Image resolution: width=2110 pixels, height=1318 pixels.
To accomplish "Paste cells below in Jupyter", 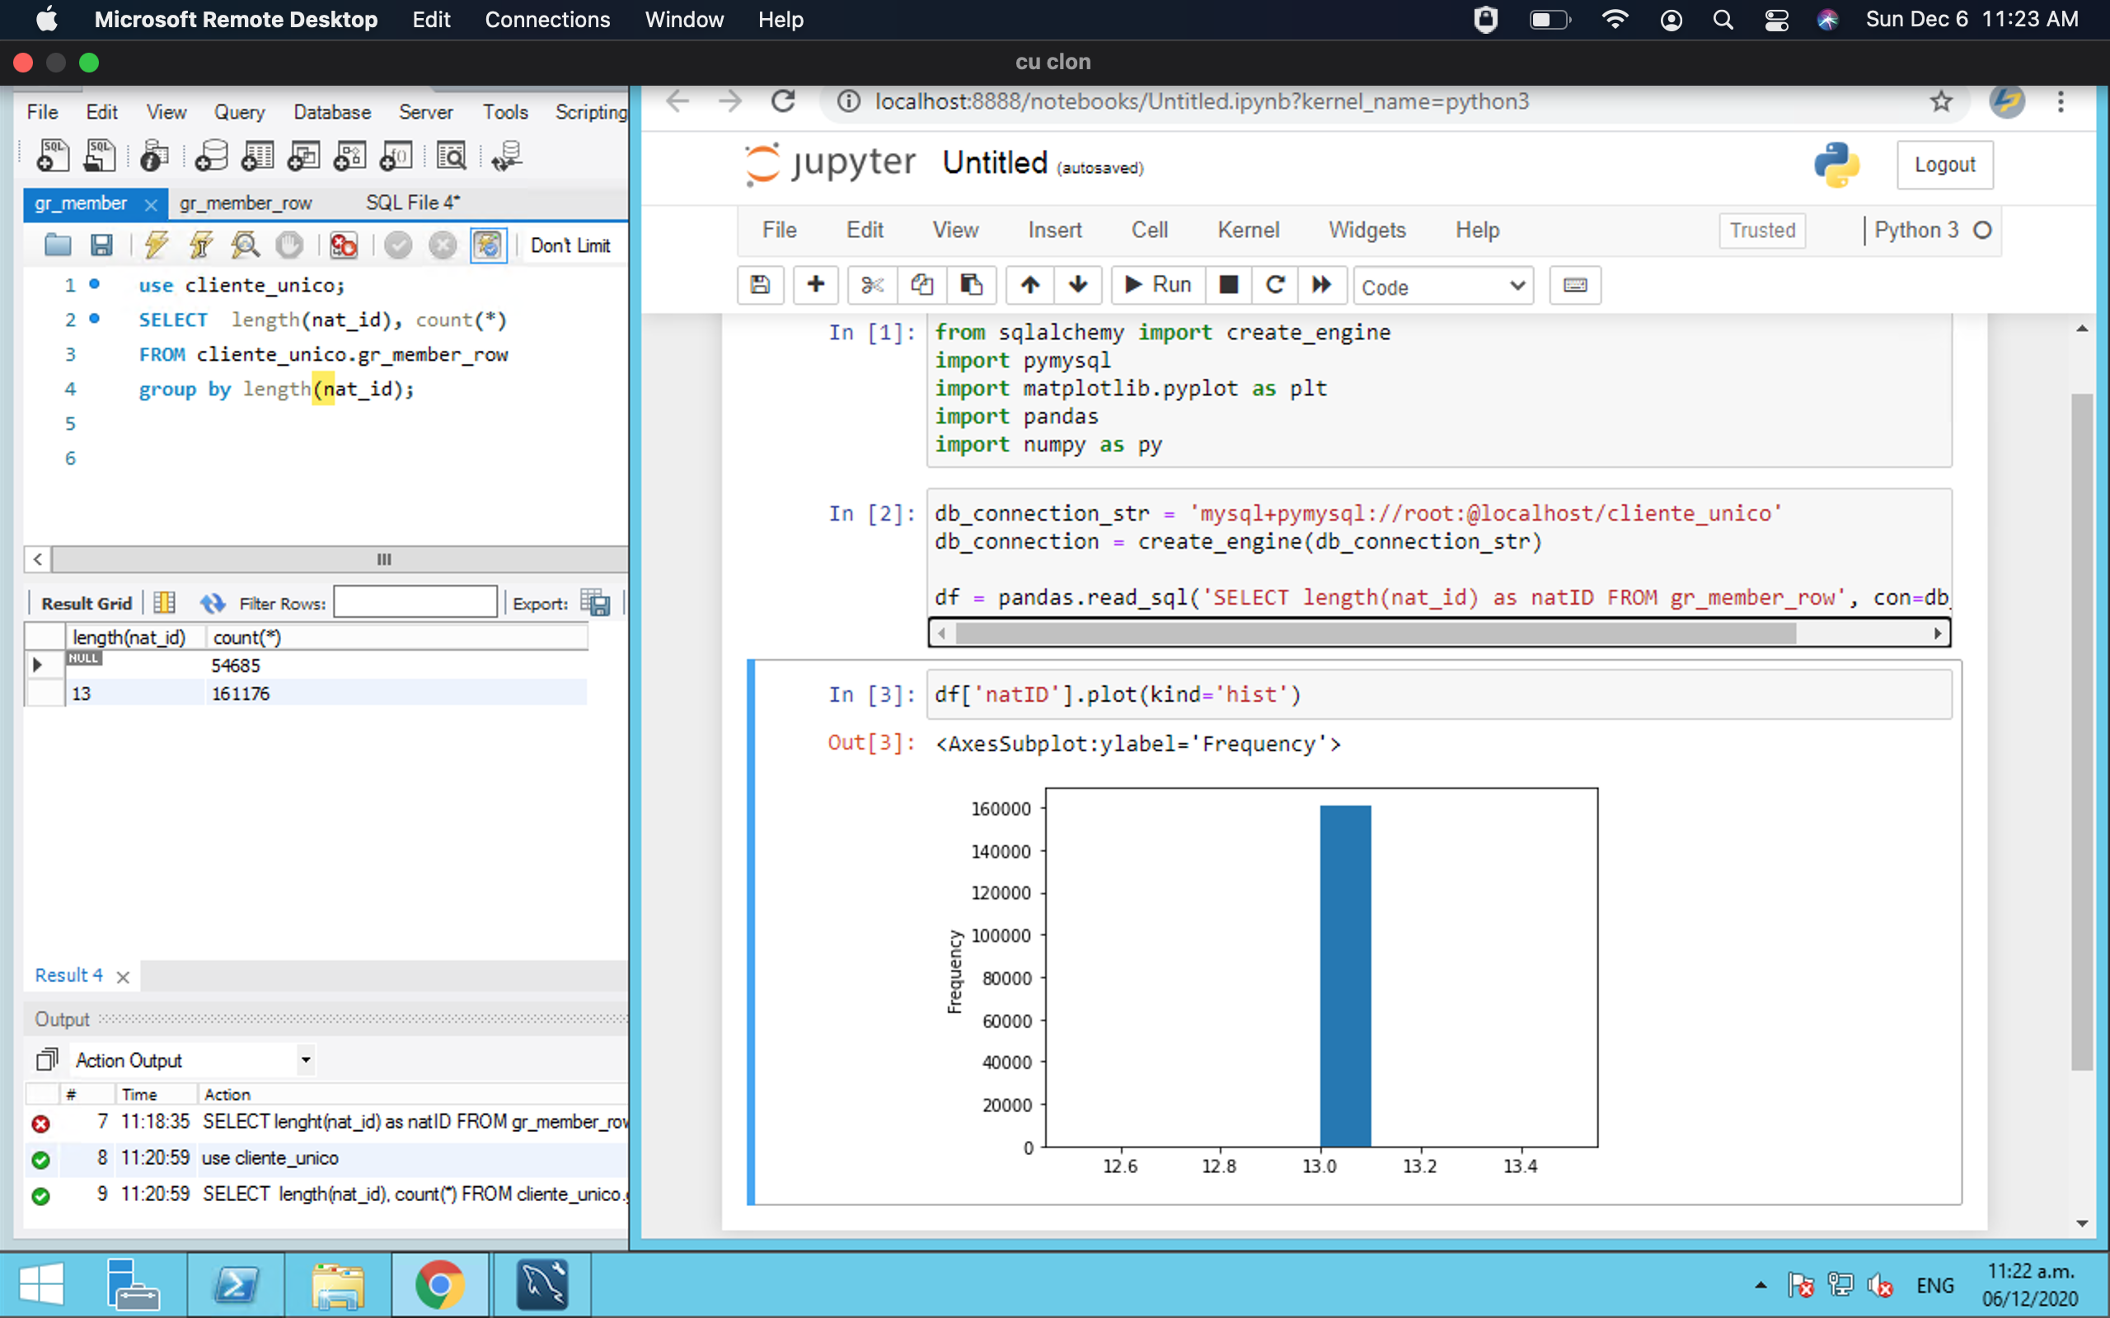I will 971,285.
